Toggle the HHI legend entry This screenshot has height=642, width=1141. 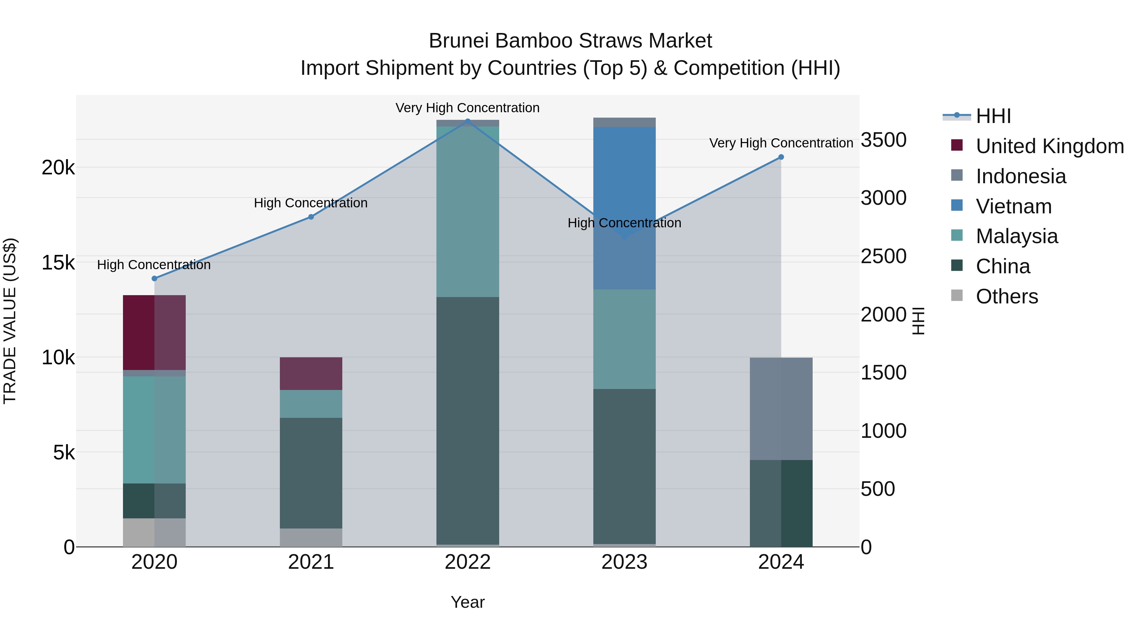coord(977,116)
